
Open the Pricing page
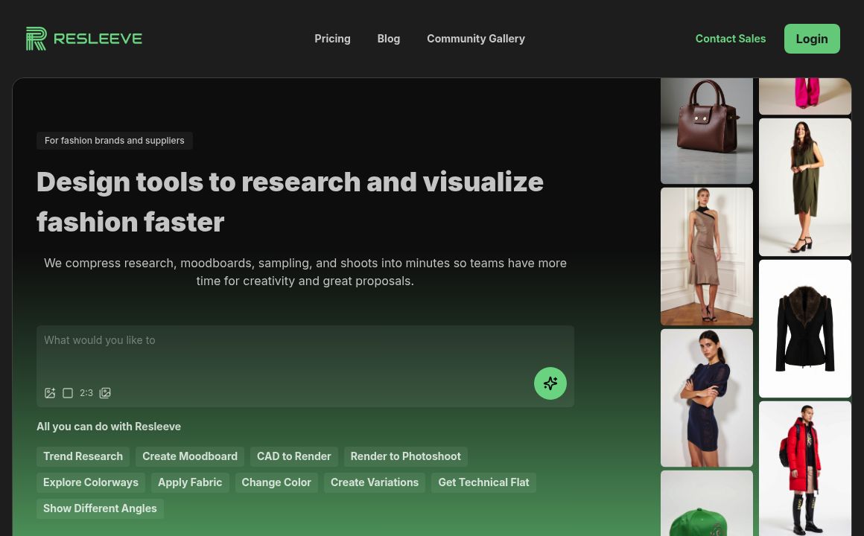tap(332, 39)
